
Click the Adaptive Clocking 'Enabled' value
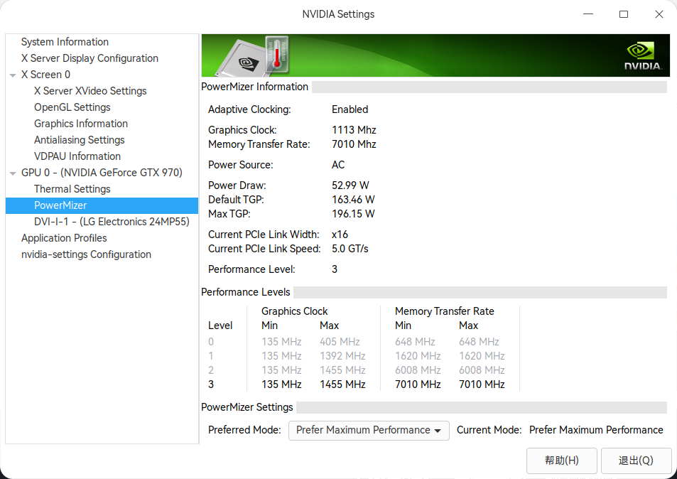pyautogui.click(x=350, y=109)
